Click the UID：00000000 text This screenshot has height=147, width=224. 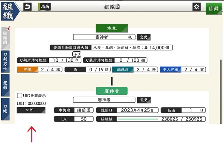31,103
